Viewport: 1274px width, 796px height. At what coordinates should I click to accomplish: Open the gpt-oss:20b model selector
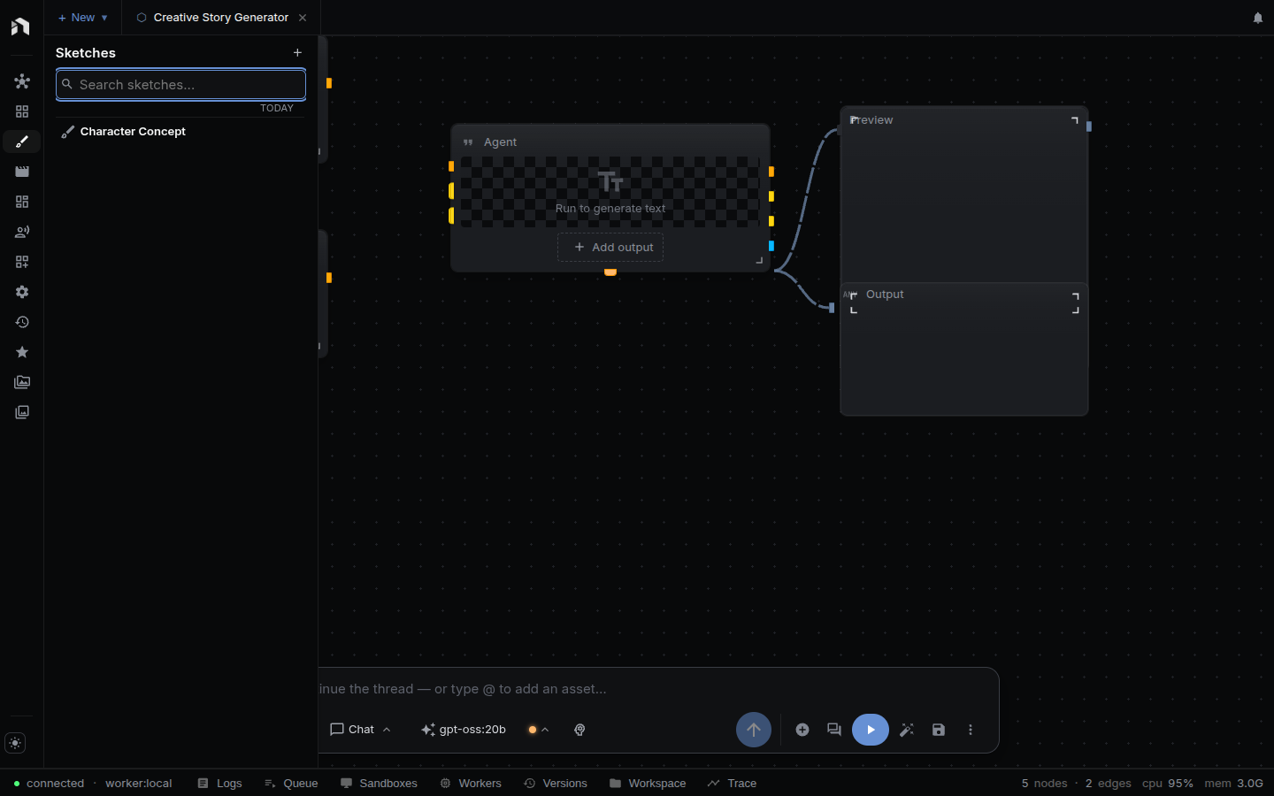(x=464, y=730)
